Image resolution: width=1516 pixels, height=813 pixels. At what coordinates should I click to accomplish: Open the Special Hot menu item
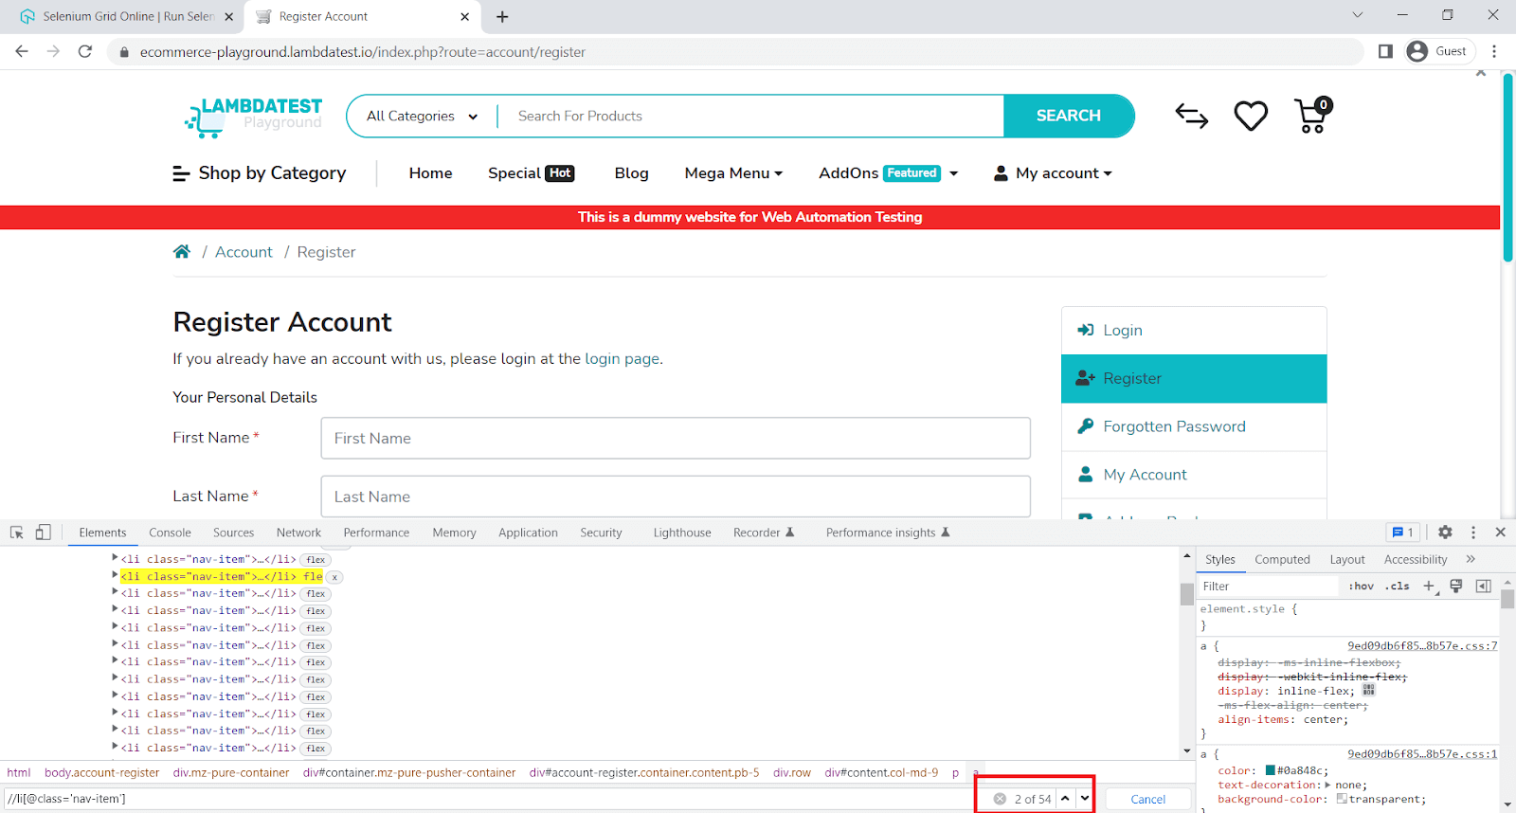pos(531,173)
